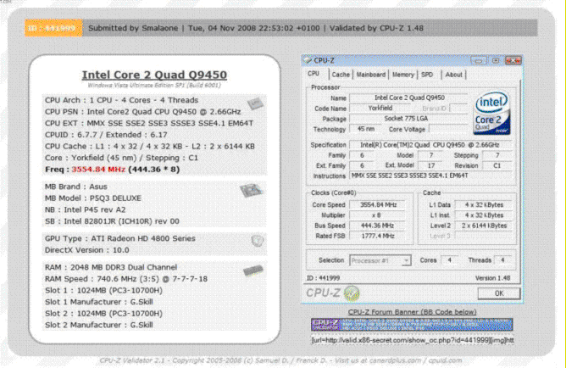
Task: Click the Intel Core 2 Quad logo
Action: coord(492,113)
